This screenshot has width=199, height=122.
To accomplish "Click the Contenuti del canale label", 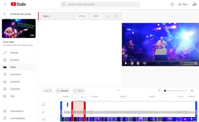I will pos(21,14).
